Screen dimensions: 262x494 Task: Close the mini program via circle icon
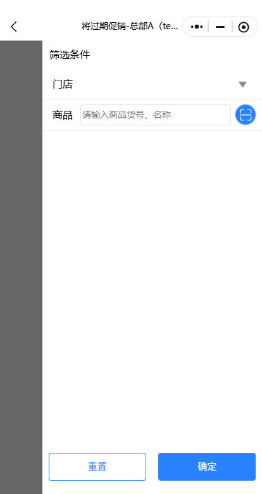[244, 27]
